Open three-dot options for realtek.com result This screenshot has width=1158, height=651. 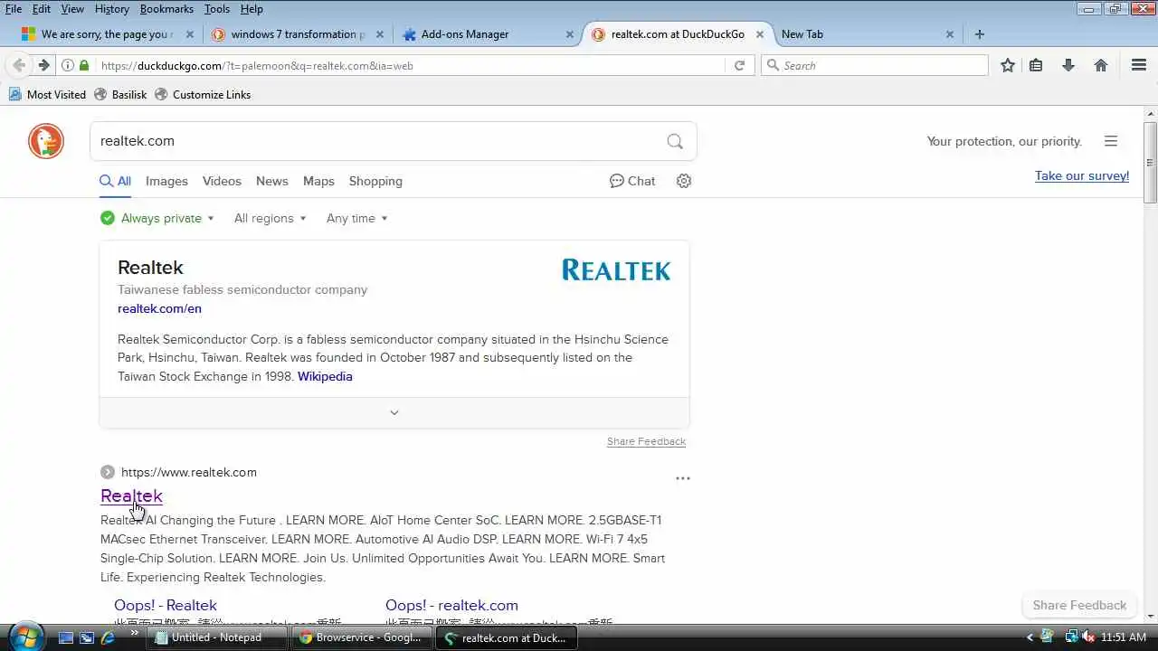point(683,478)
